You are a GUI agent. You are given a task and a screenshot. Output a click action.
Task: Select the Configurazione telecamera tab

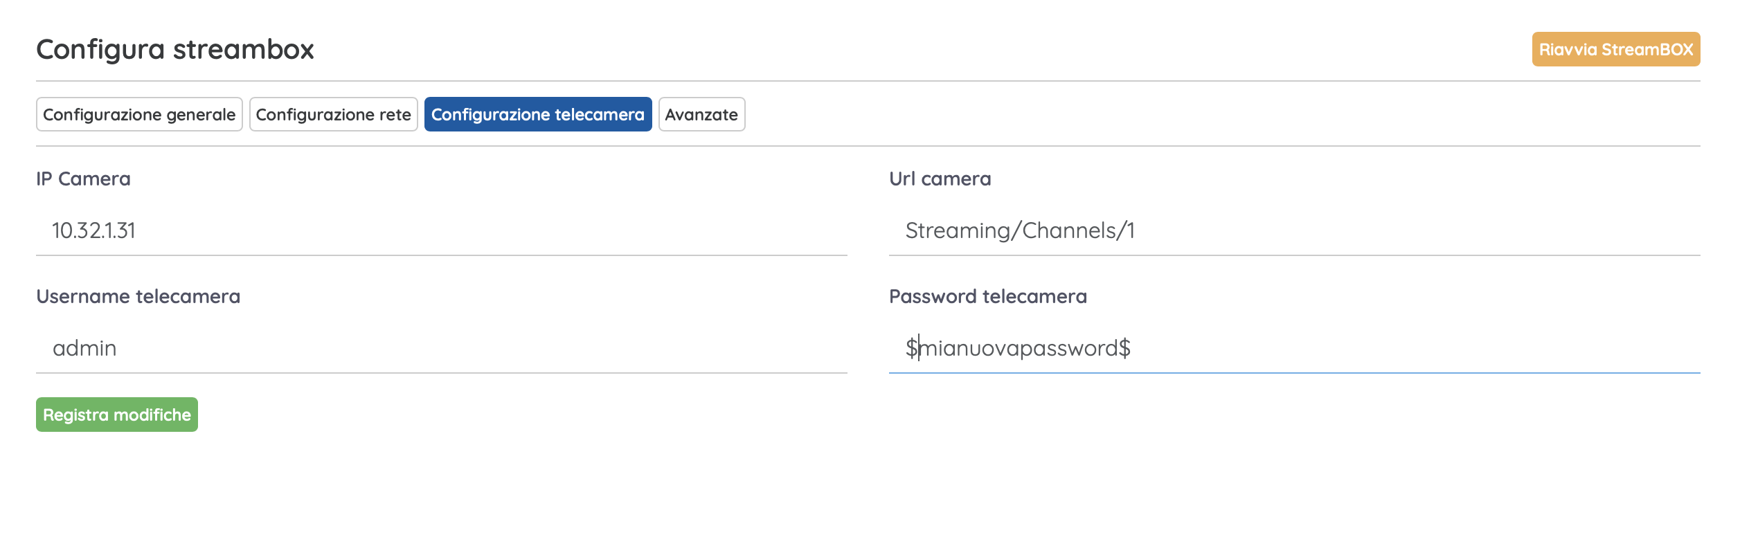538,114
